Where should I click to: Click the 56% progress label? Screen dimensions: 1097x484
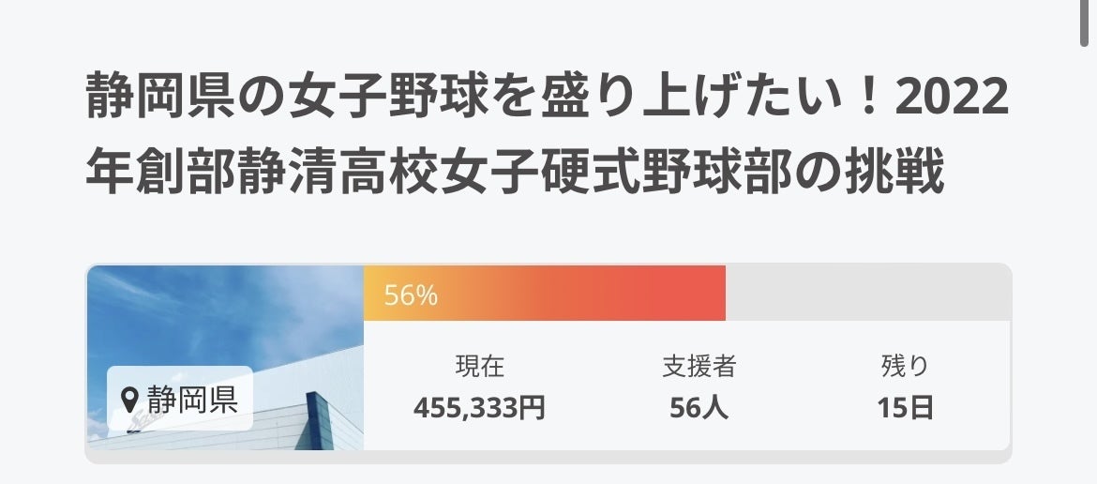coord(411,295)
